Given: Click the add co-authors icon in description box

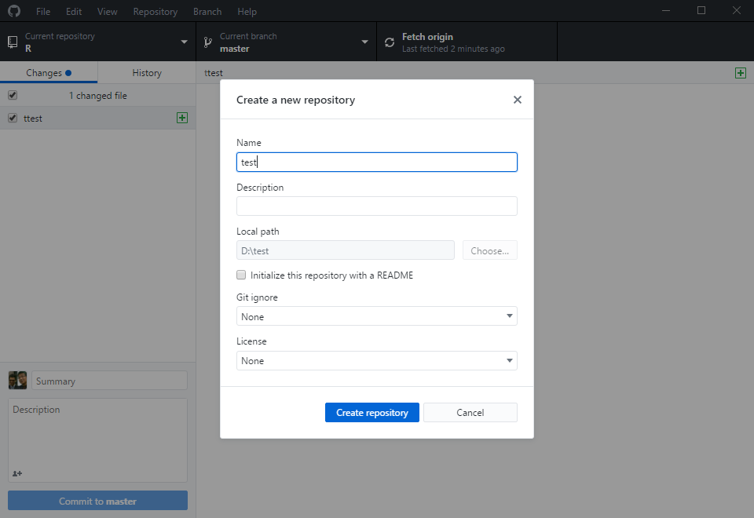Looking at the screenshot, I should (x=17, y=473).
